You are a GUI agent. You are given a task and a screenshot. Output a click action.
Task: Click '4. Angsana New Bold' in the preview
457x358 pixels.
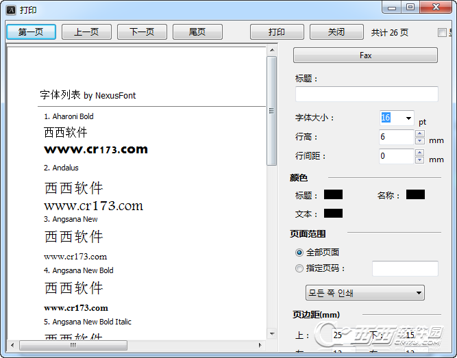(78, 270)
